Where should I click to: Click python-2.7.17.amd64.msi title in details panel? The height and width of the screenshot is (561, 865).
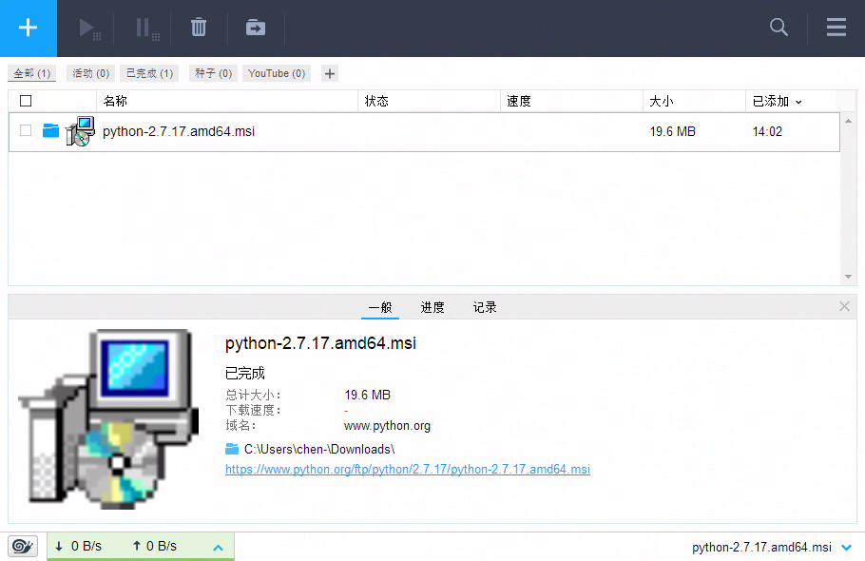pyautogui.click(x=320, y=343)
